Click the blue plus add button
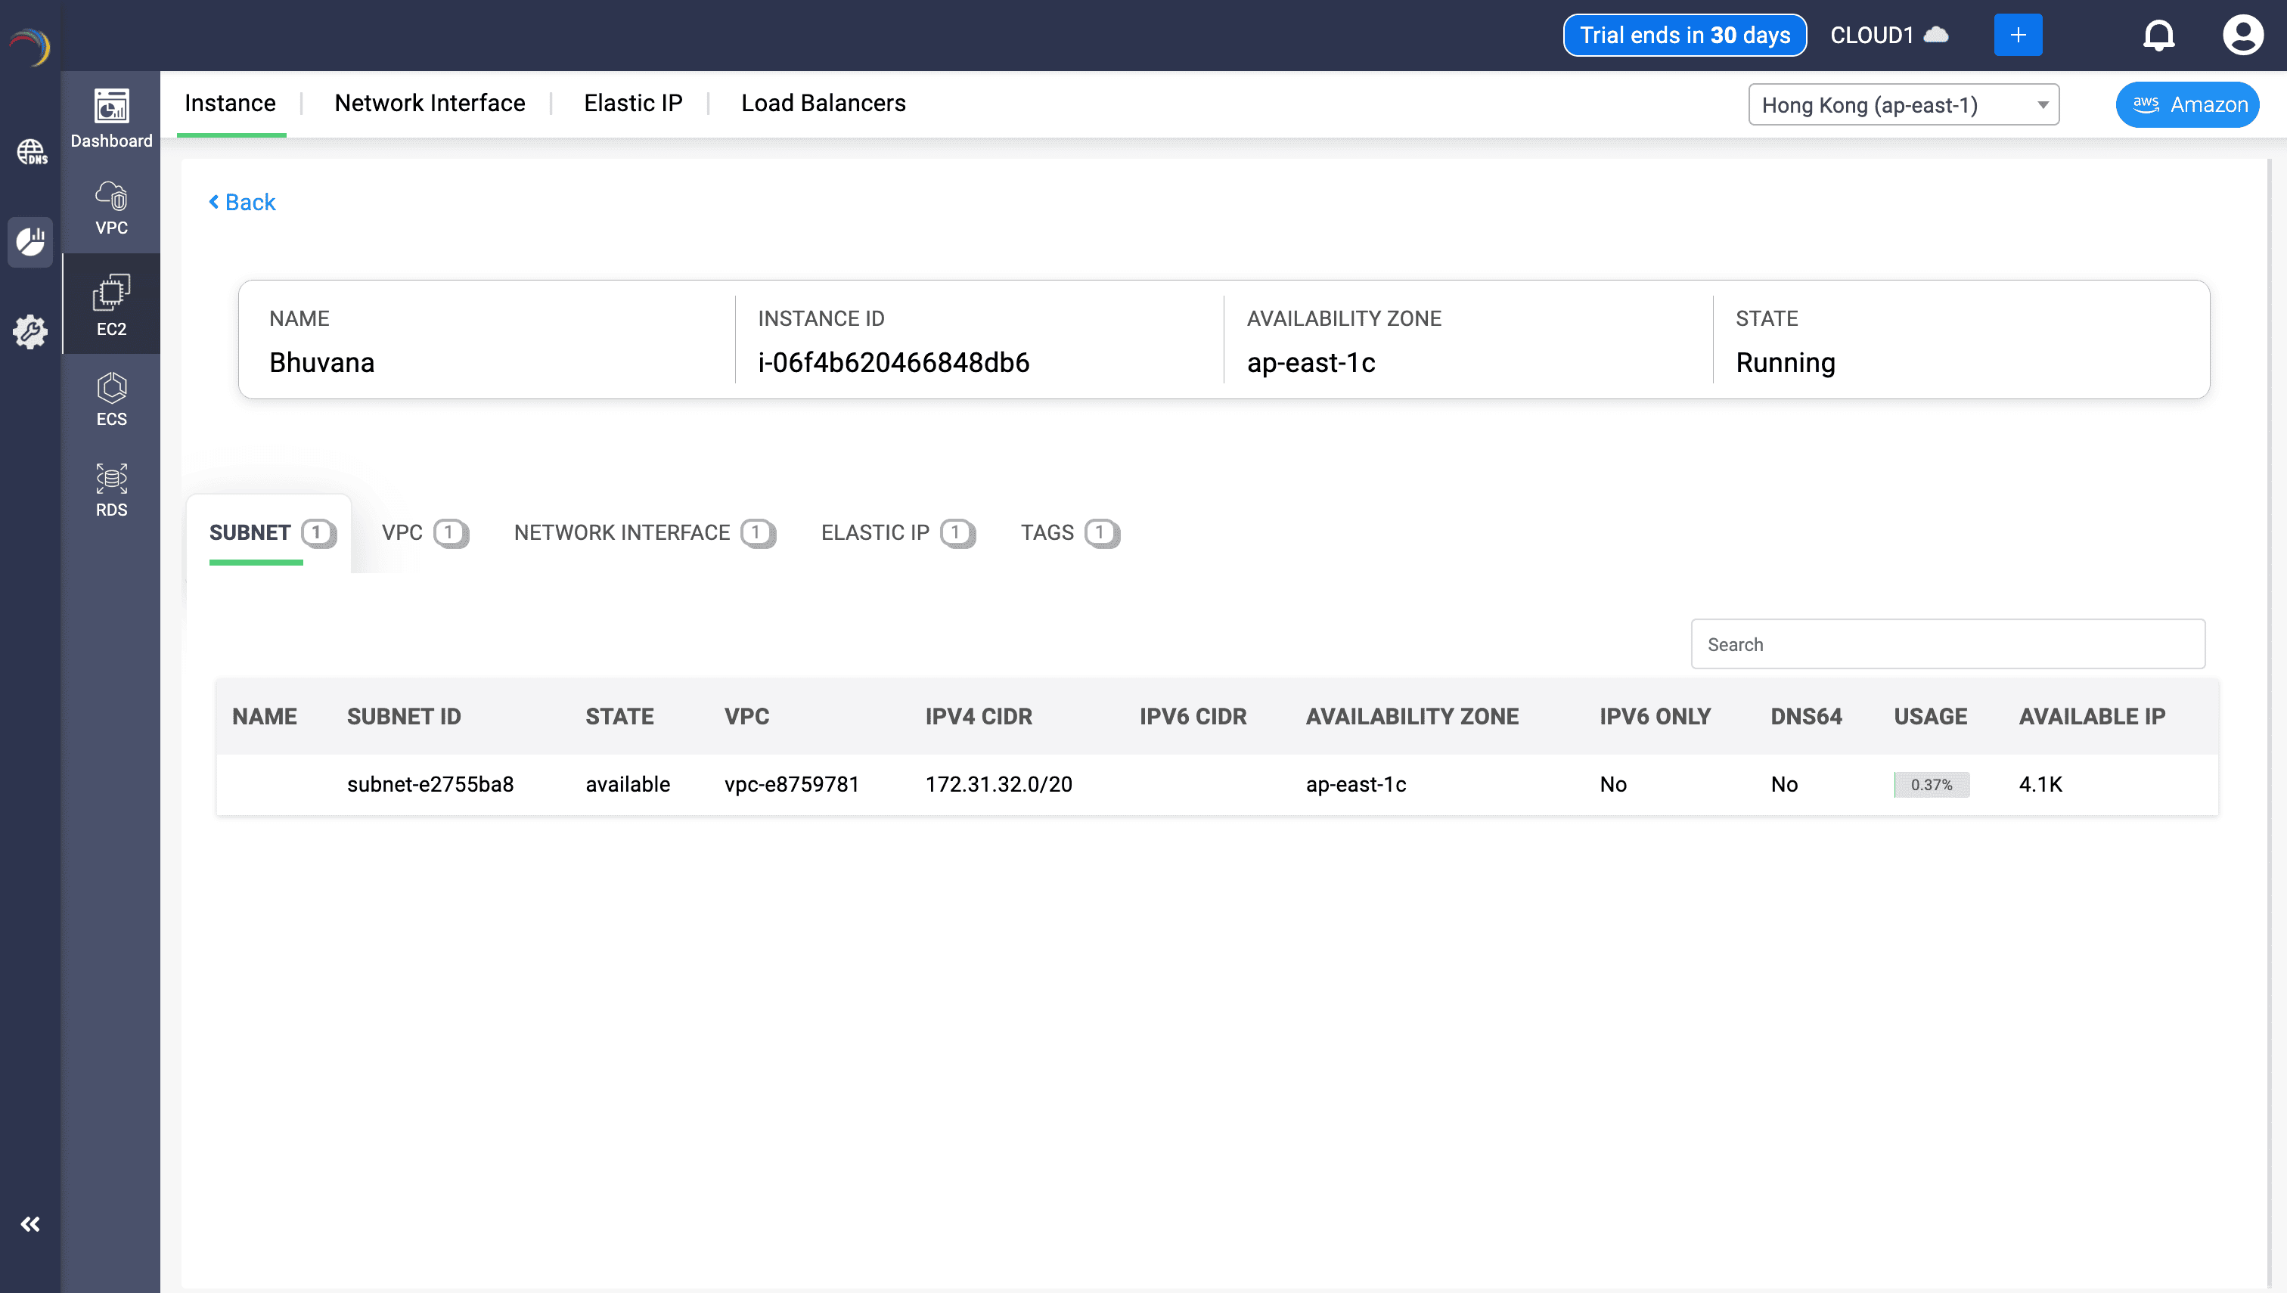This screenshot has width=2287, height=1293. pyautogui.click(x=2017, y=36)
